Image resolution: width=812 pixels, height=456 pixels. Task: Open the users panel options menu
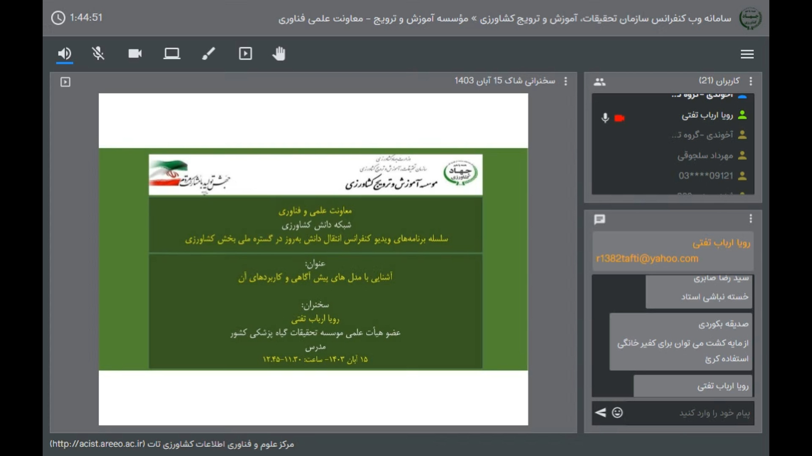click(x=751, y=81)
